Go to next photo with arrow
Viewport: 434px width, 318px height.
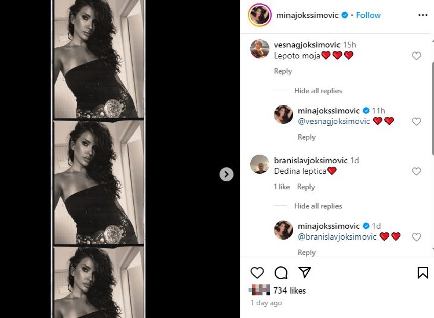click(x=226, y=174)
